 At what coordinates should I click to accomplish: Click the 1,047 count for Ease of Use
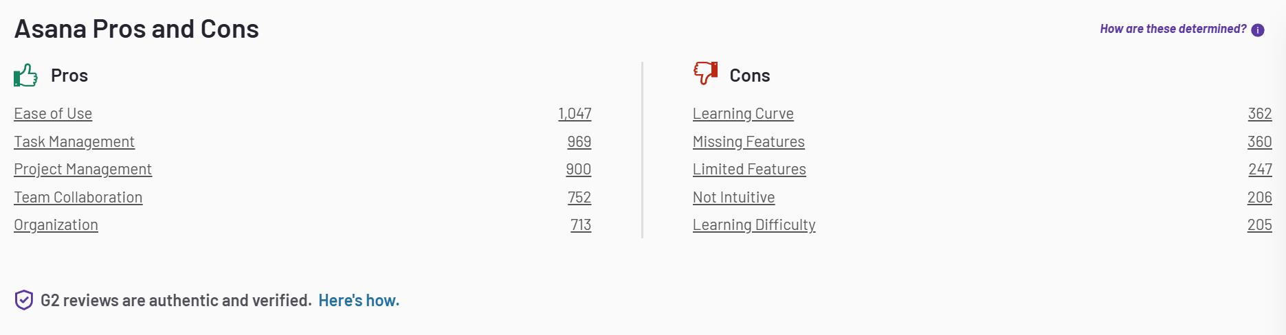coord(575,114)
